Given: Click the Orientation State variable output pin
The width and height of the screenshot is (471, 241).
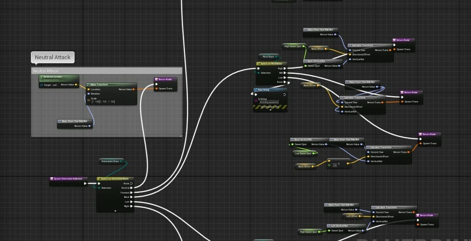Looking at the screenshot, I should 121,161.
